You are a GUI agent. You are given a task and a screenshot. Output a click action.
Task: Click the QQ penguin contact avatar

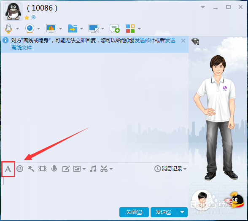(x=13, y=11)
